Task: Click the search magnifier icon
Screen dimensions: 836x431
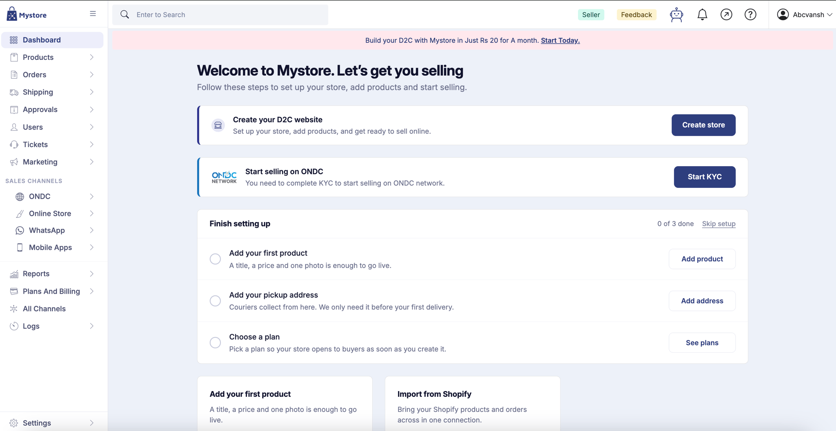Action: [x=125, y=15]
